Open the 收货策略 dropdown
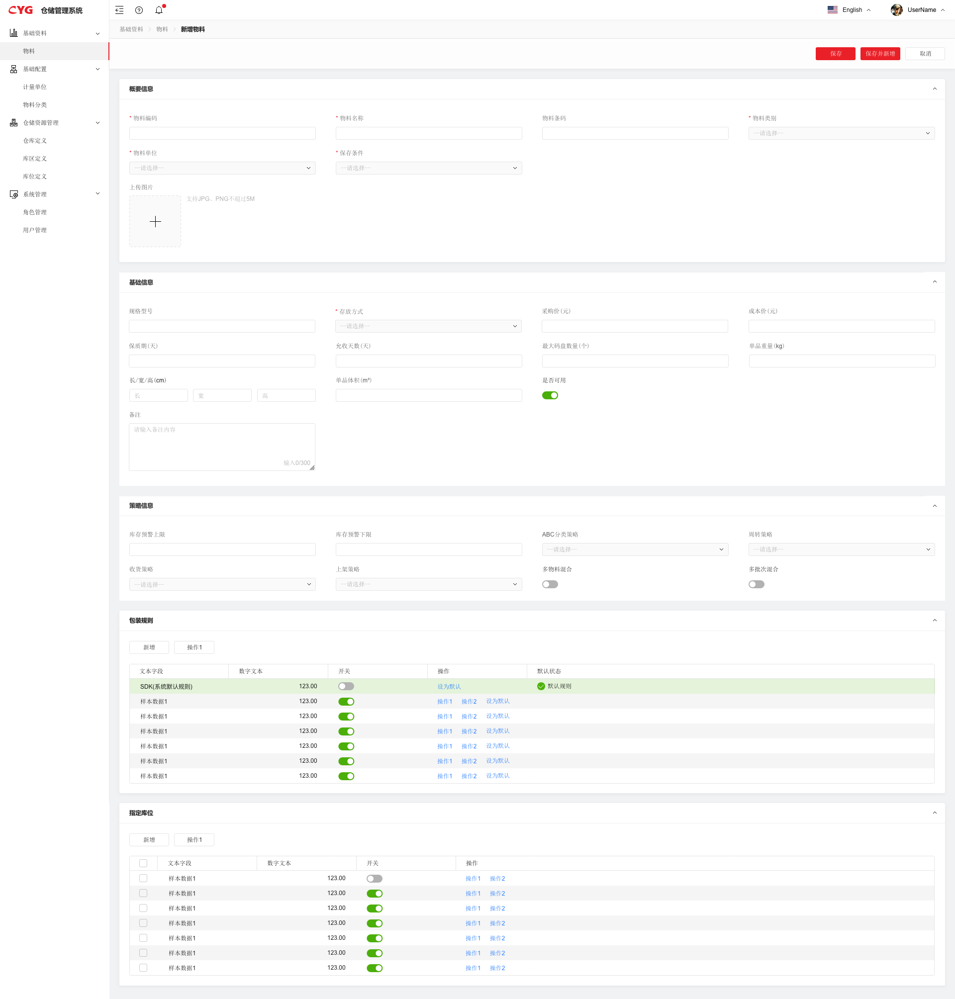The width and height of the screenshot is (955, 999). click(222, 584)
